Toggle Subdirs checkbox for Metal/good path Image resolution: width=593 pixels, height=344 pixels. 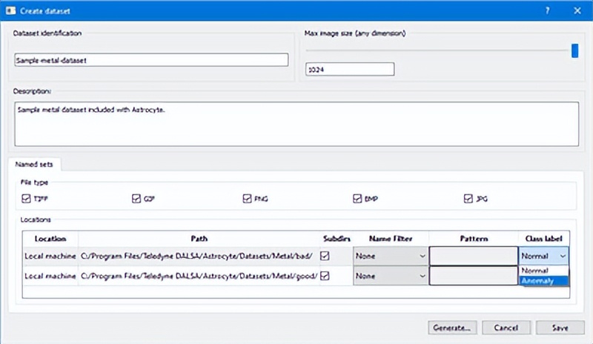(x=325, y=276)
